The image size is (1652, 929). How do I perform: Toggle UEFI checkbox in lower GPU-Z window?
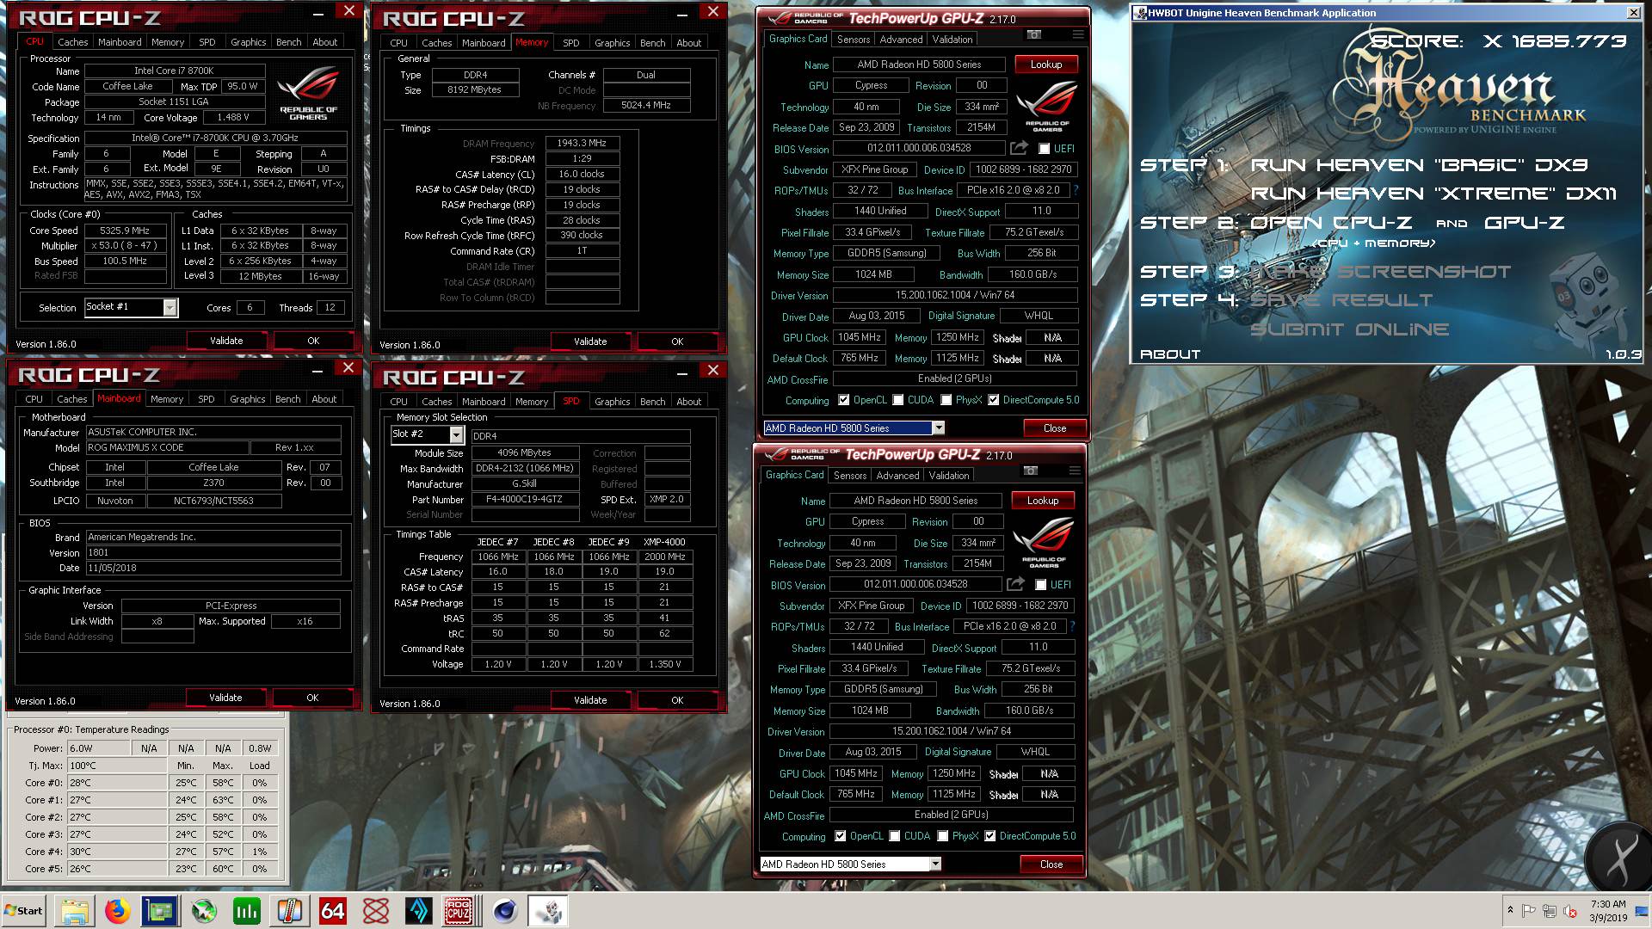(x=1040, y=585)
